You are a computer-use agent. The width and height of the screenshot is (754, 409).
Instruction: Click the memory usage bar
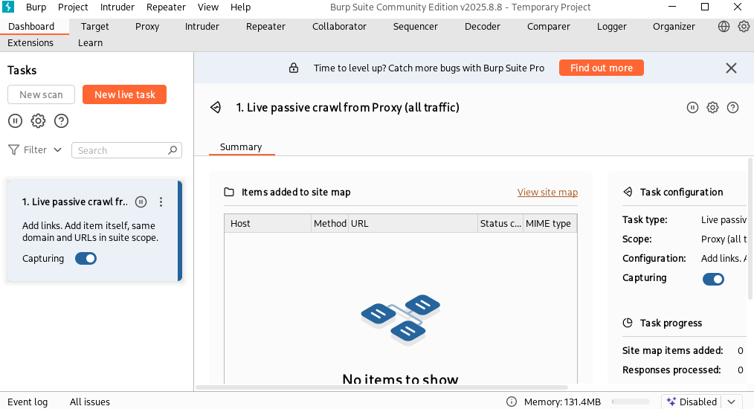coord(631,402)
